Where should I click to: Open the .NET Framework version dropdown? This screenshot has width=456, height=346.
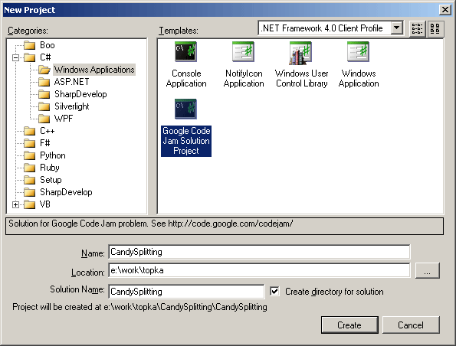(396, 28)
